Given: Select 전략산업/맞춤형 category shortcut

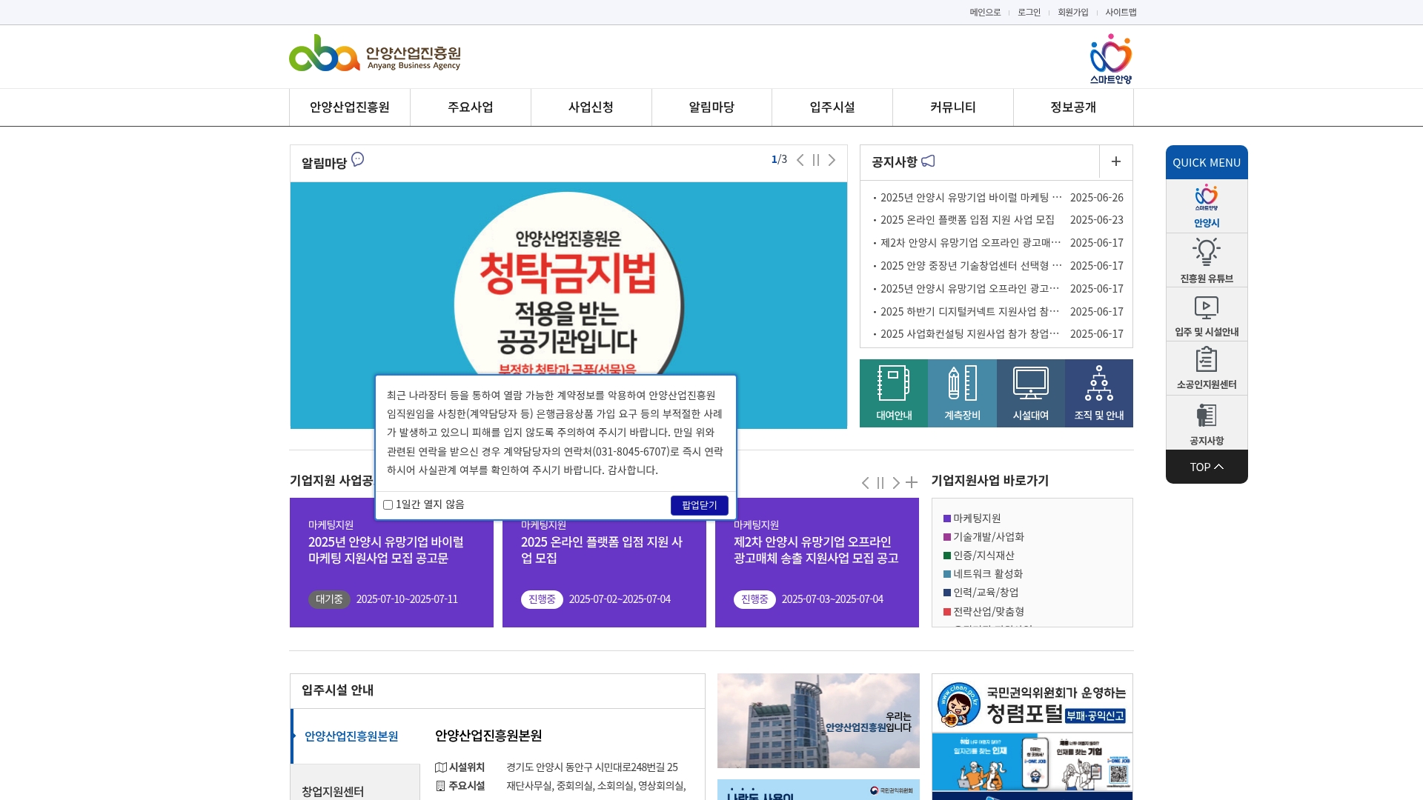Looking at the screenshot, I should [x=984, y=612].
